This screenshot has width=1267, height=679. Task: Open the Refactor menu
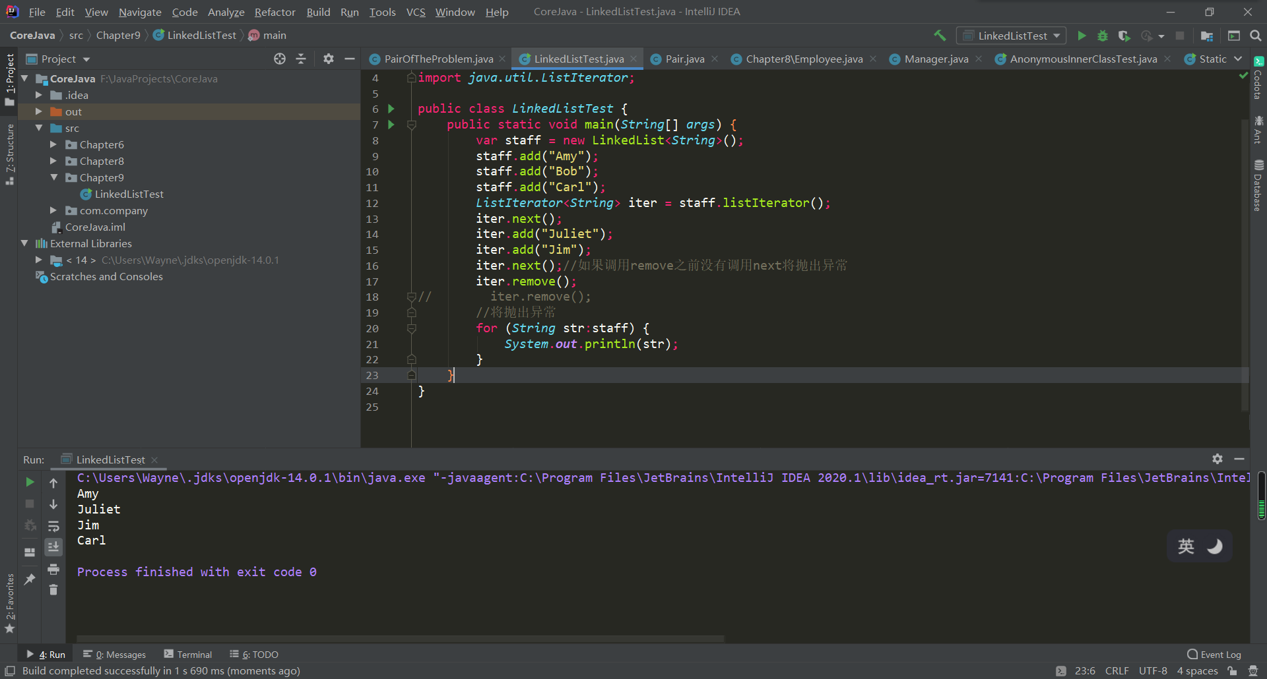275,12
